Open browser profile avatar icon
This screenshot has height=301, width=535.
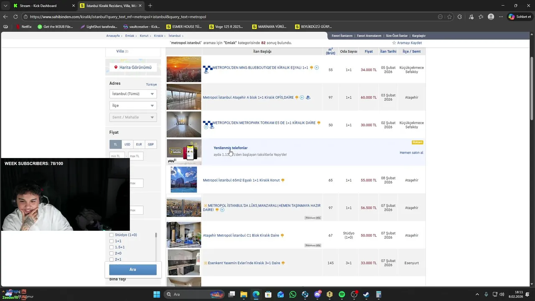tap(491, 17)
